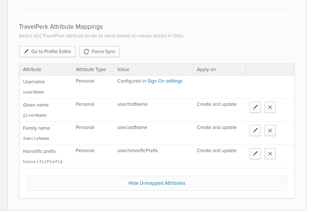Image resolution: width=312 pixels, height=212 pixels.
Task: Select the givenName code text
Action: [x=35, y=115]
